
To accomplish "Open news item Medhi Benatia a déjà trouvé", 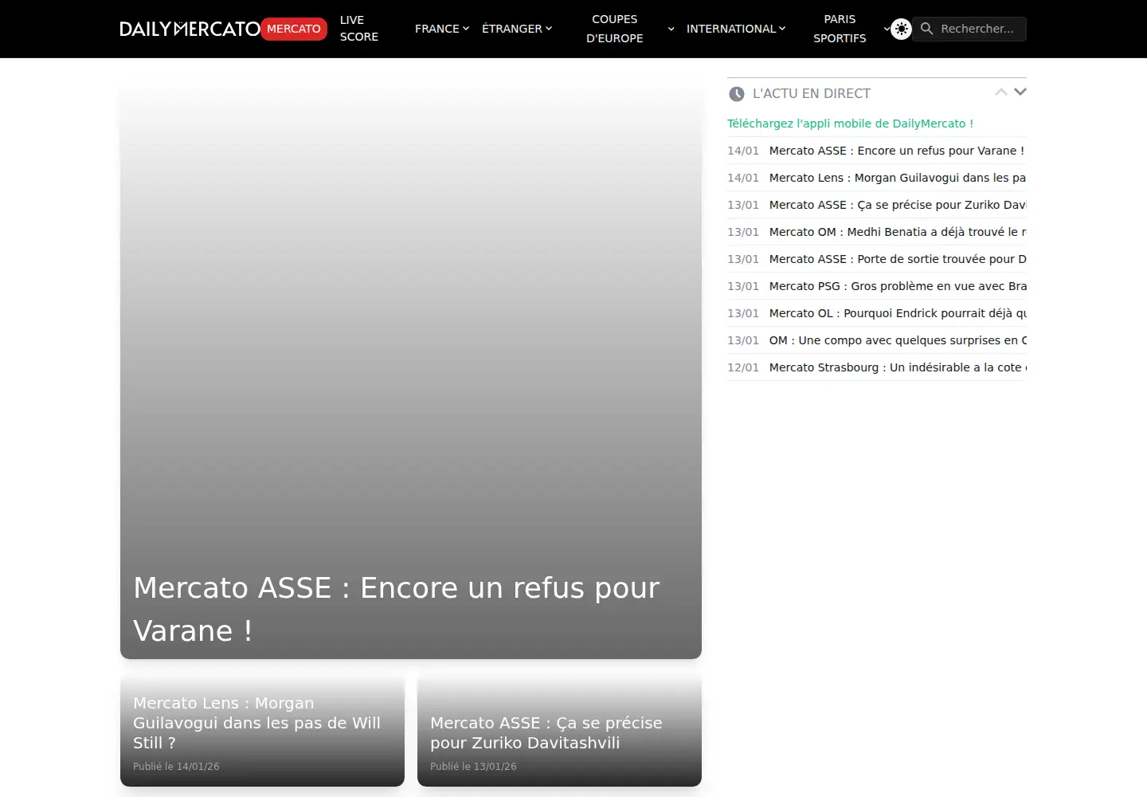I will coord(876,232).
